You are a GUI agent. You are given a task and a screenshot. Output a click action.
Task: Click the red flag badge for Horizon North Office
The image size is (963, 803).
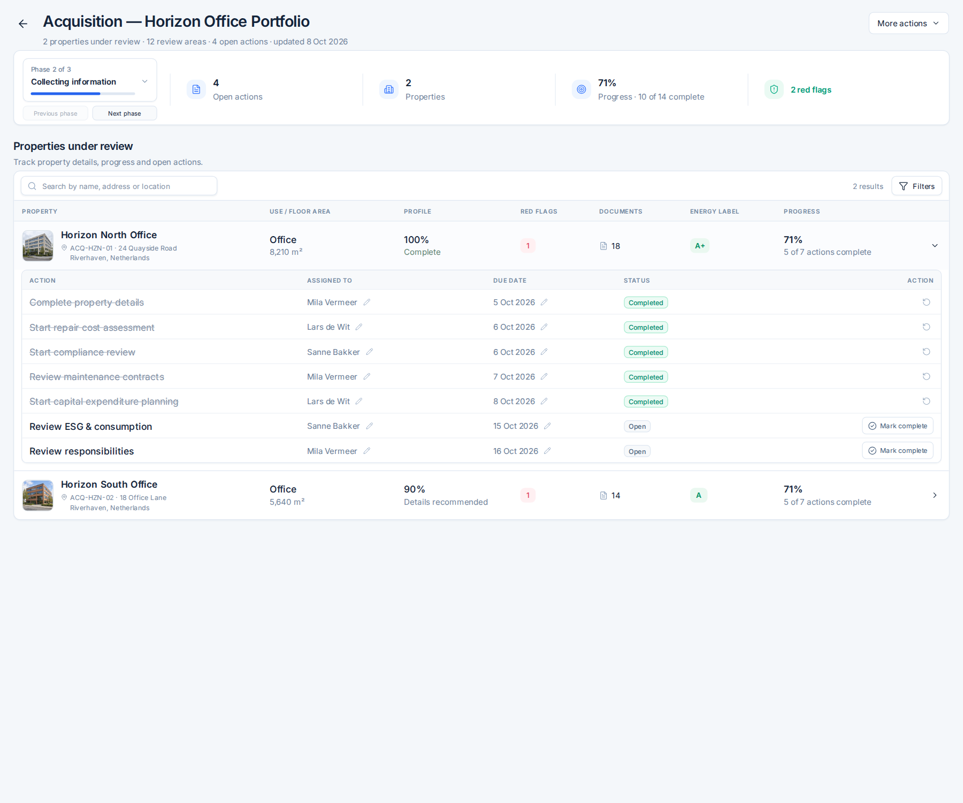[528, 246]
